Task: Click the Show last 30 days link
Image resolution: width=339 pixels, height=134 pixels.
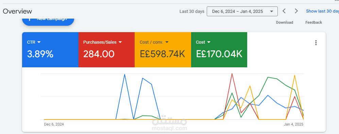Action: [x=322, y=11]
